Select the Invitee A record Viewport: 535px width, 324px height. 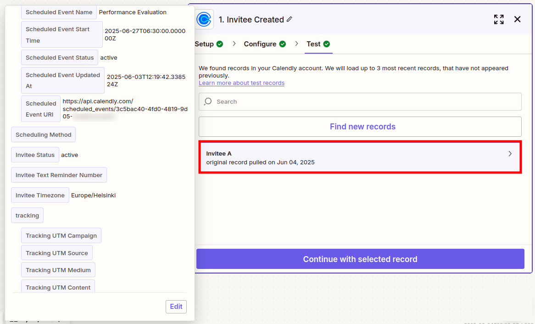[x=360, y=158]
